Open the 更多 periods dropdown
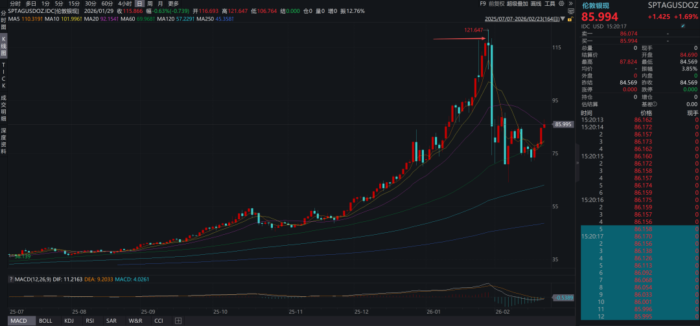The image size is (700, 326). pyautogui.click(x=173, y=4)
